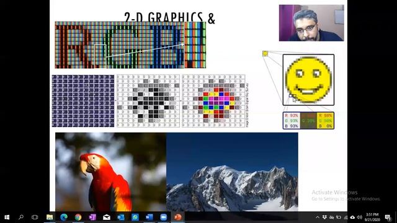397x223 pixels.
Task: Open File Explorer from the taskbar
Action: 50,217
